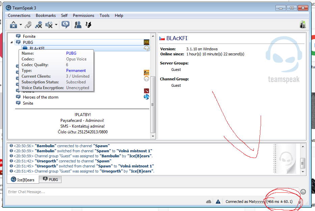
Task: Minimize the TeamSpeak 3 window
Action: [x=281, y=8]
